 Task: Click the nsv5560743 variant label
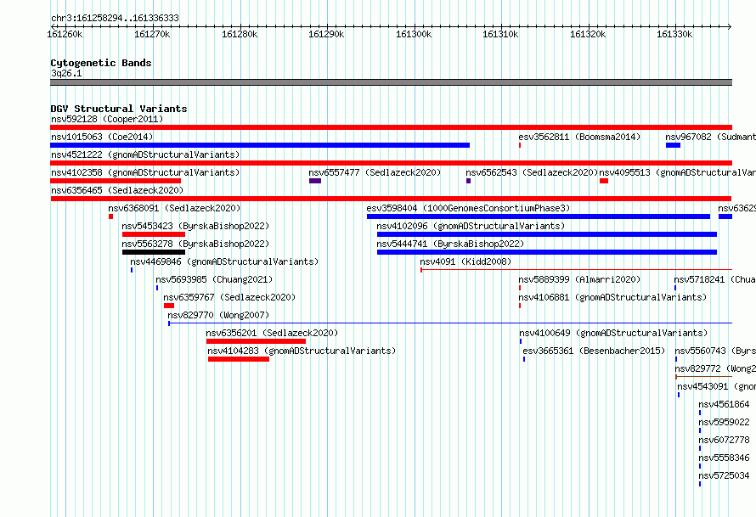click(715, 351)
